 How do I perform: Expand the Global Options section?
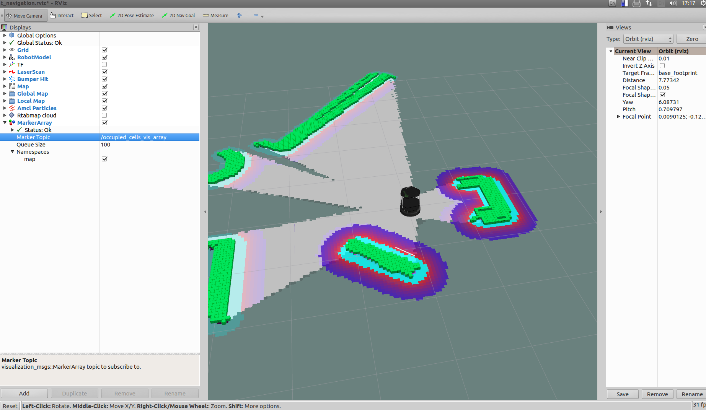[x=5, y=35]
